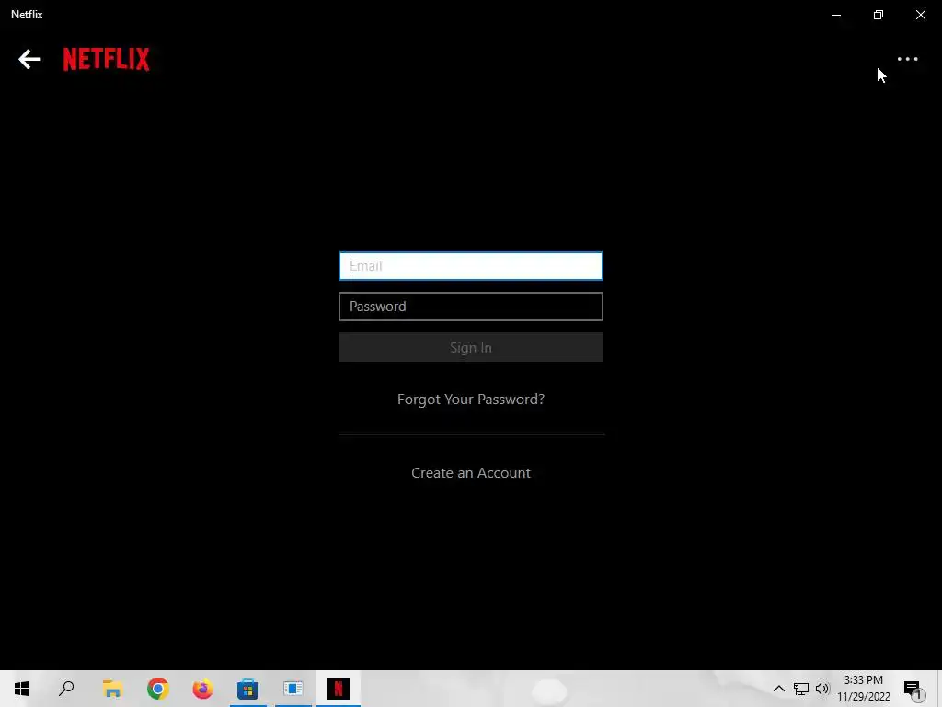Open the notification center icon
942x707 pixels.
coord(913,689)
